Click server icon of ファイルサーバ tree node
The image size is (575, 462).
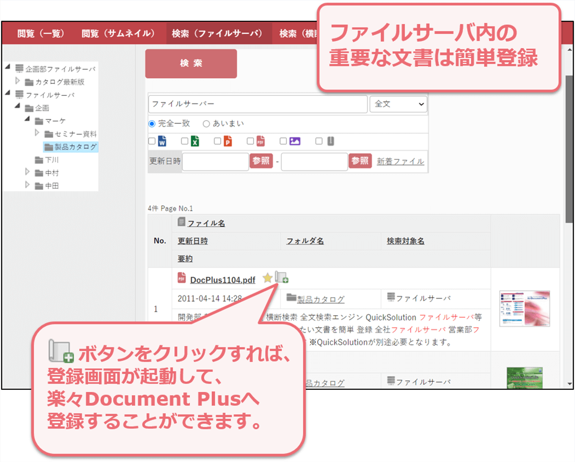[19, 94]
